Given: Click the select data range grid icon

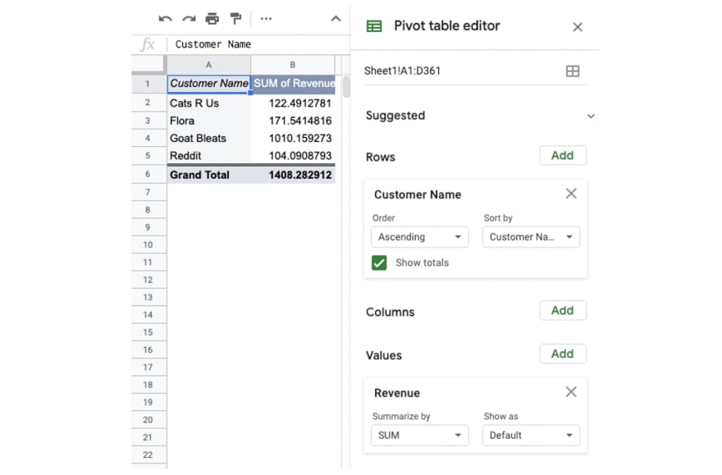Looking at the screenshot, I should pyautogui.click(x=573, y=71).
